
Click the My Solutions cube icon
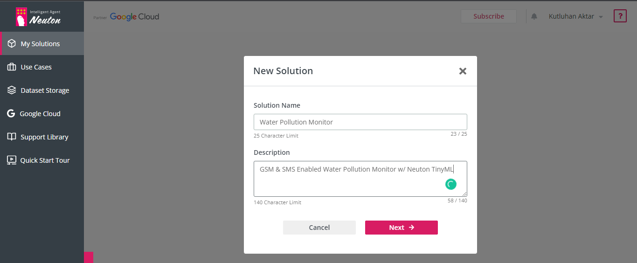click(12, 43)
